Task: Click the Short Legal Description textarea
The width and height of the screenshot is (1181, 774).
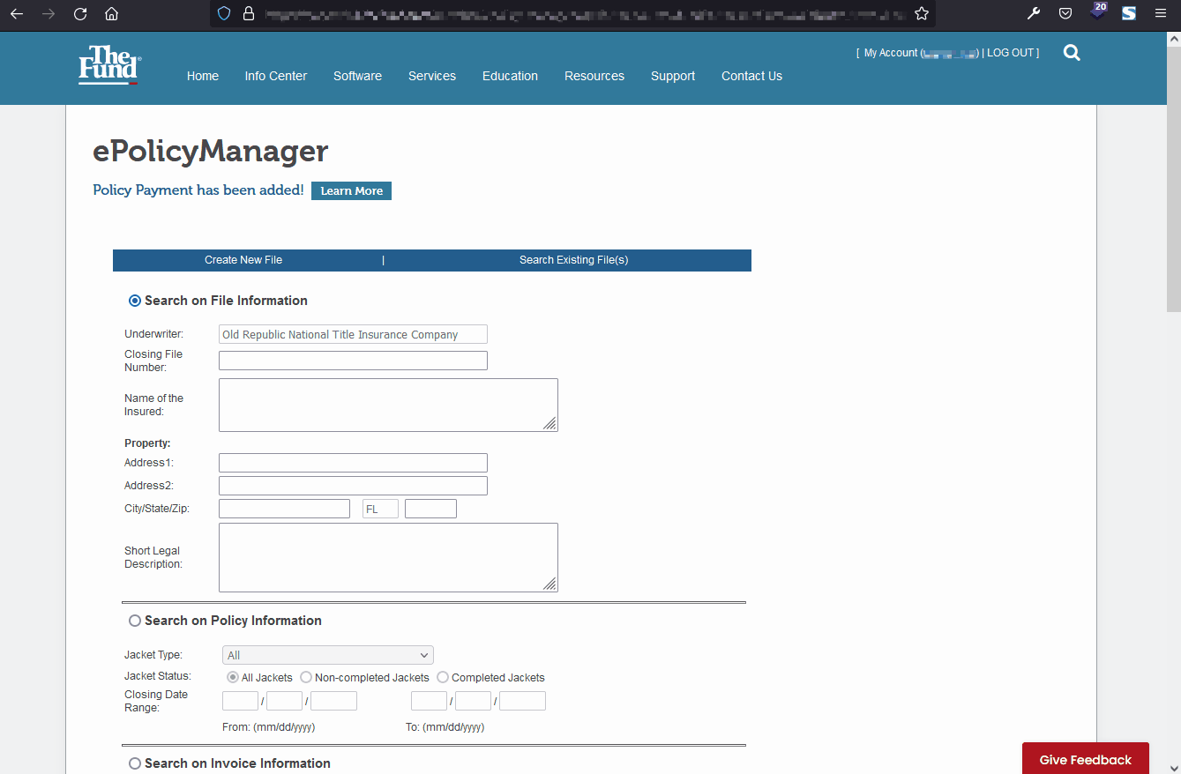Action: click(x=388, y=557)
